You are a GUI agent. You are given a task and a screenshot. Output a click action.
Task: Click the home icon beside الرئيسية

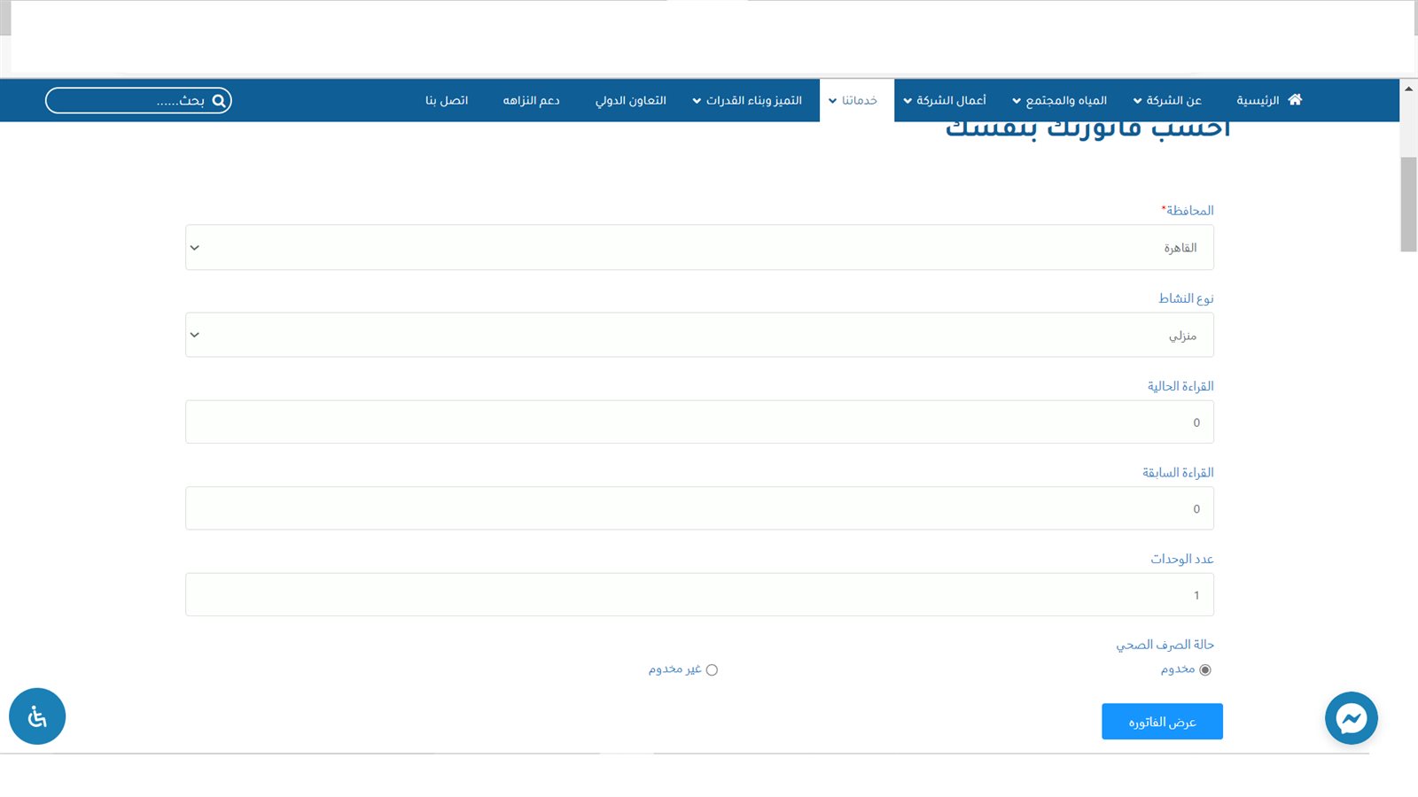[1295, 100]
